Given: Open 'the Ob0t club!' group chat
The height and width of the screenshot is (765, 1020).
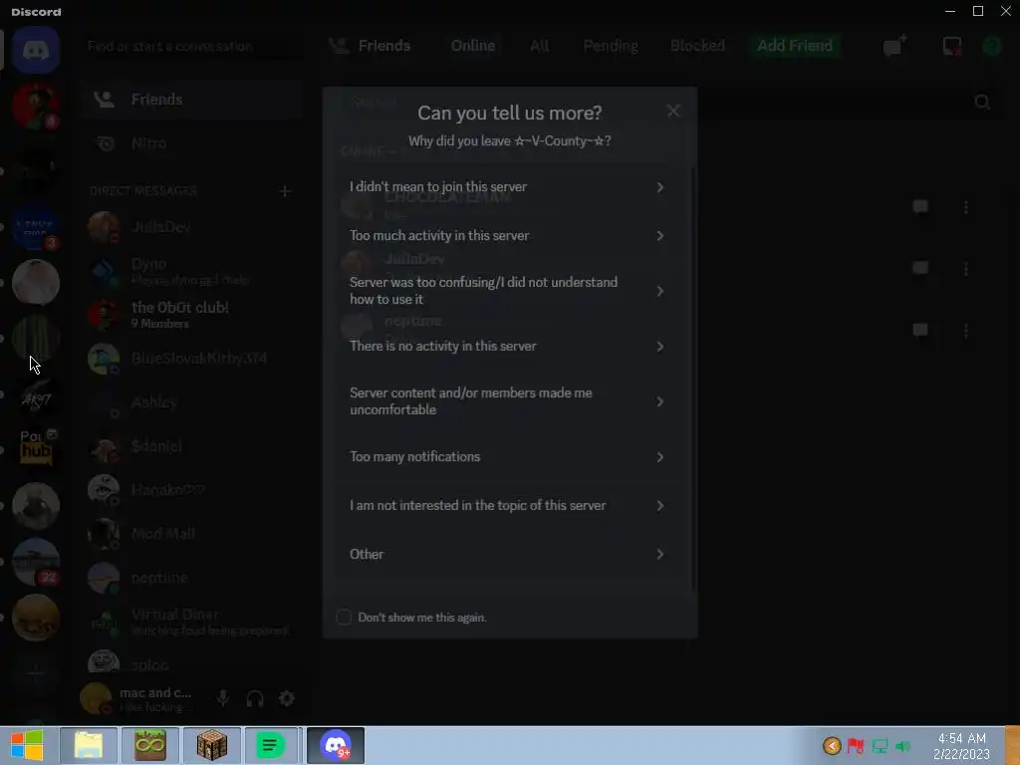Looking at the screenshot, I should [x=192, y=314].
